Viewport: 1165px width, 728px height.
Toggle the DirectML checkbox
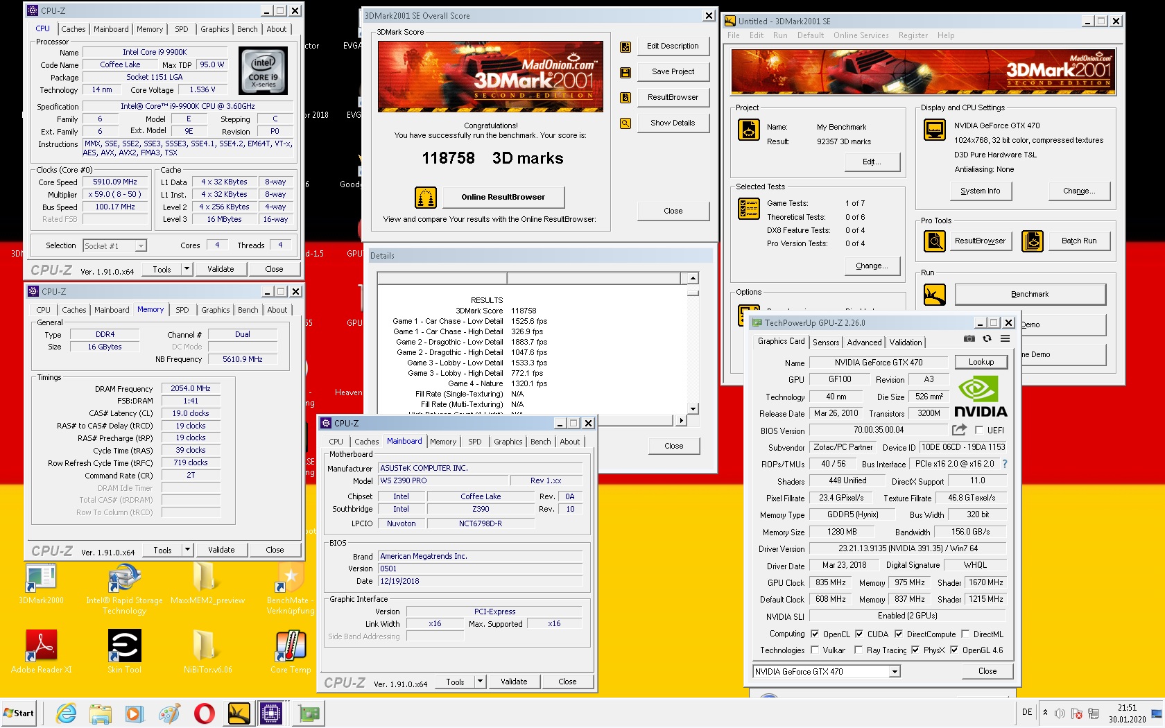pos(965,634)
